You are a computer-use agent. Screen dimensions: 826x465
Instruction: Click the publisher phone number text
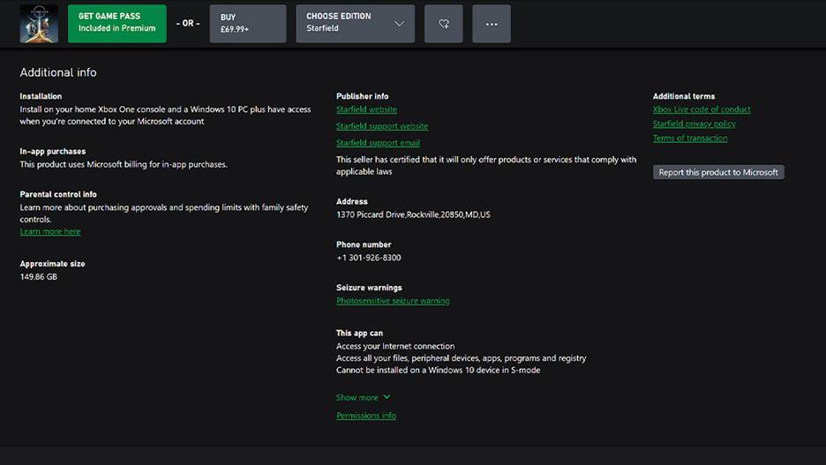[x=368, y=258]
